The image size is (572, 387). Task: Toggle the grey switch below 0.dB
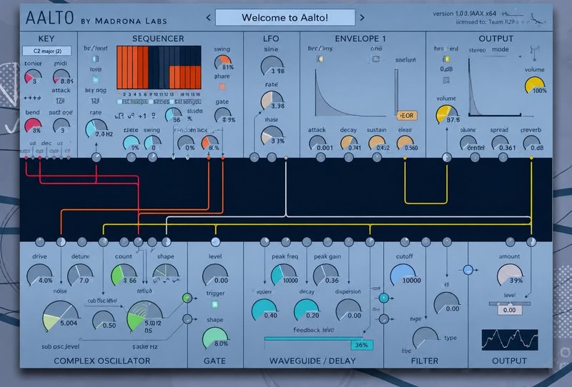[445, 80]
